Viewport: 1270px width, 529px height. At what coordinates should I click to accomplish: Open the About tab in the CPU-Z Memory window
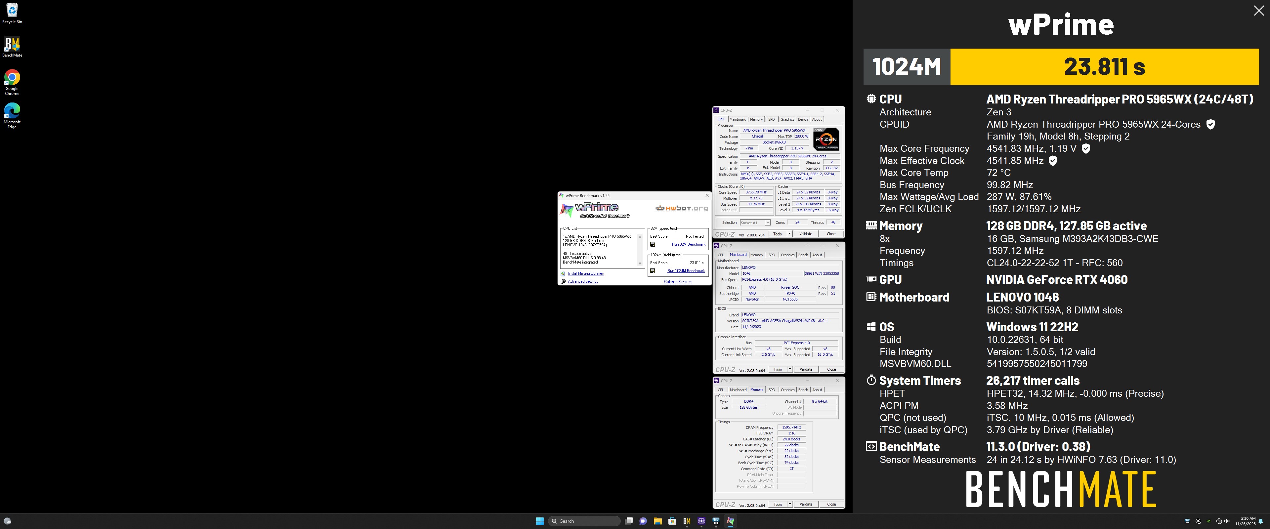818,390
